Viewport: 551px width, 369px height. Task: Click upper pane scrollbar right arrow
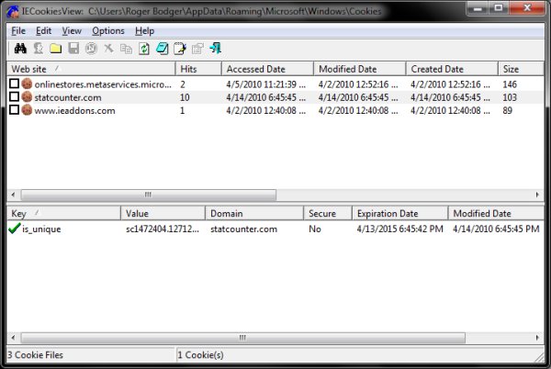click(x=537, y=195)
